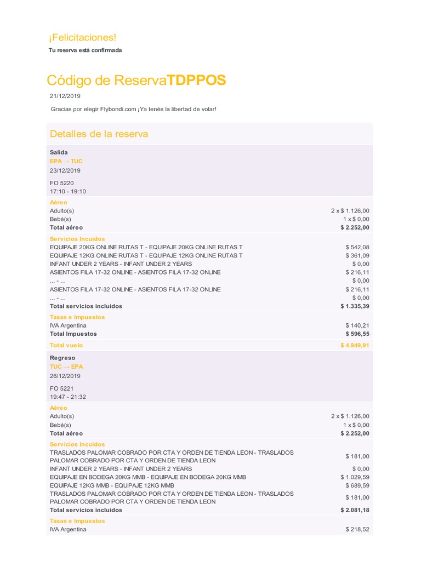
Task: Select the EPA → TUC route link
Action: 66,161
